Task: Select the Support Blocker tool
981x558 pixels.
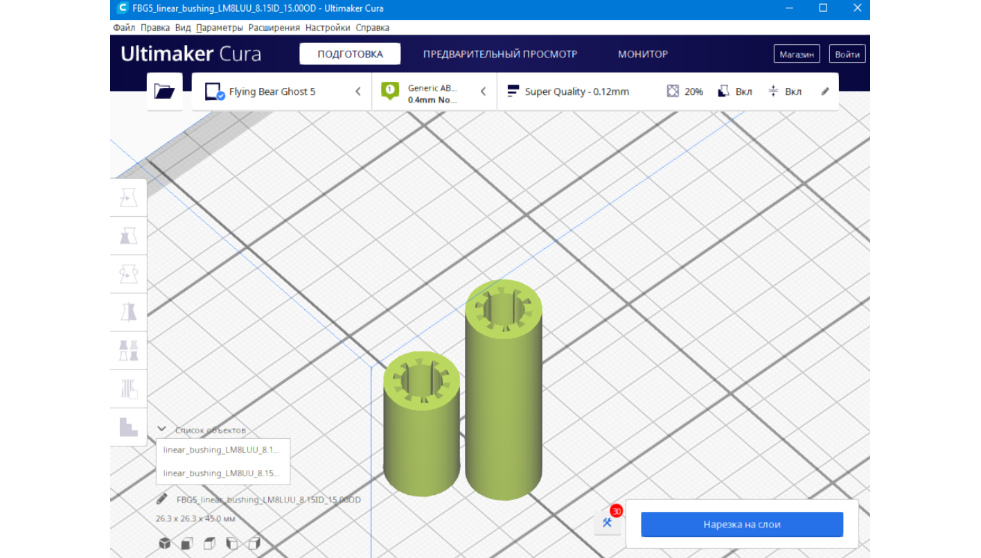Action: point(128,388)
